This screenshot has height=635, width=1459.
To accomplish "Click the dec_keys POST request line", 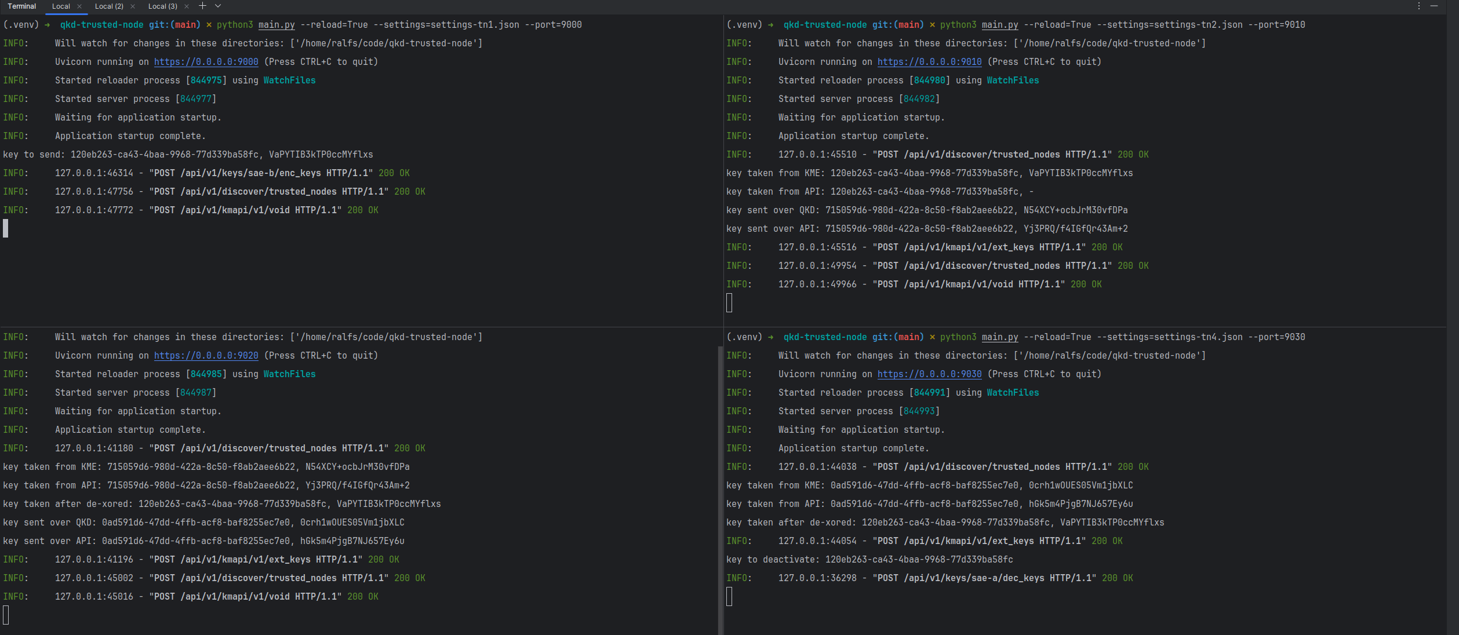I will pos(930,578).
